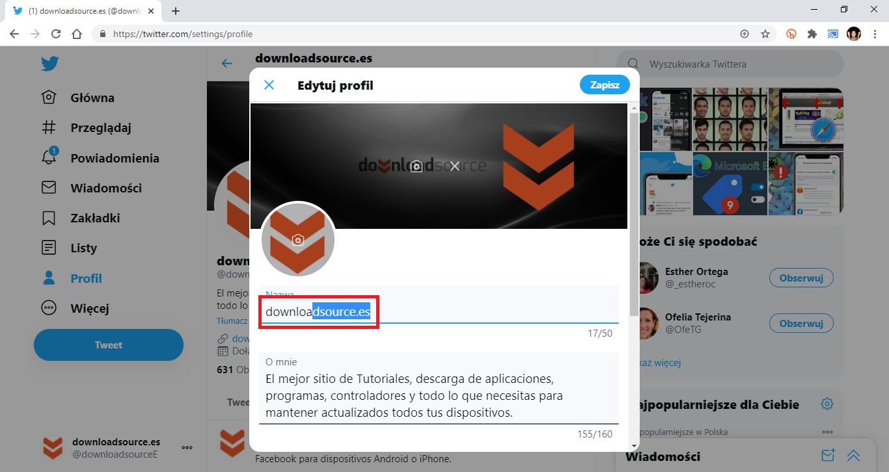Click the notification bell icon
The height and width of the screenshot is (472, 889).
click(49, 158)
